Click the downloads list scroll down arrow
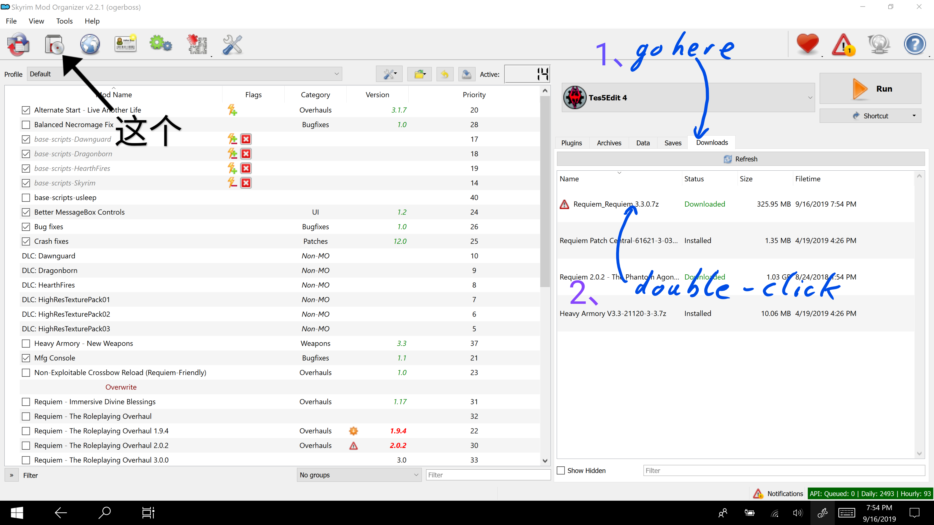Screen dimensions: 934x525 pyautogui.click(x=919, y=453)
